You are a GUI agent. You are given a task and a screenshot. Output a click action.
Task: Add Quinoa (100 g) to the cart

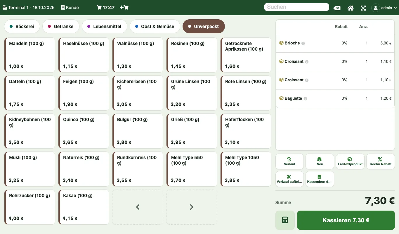(x=84, y=131)
